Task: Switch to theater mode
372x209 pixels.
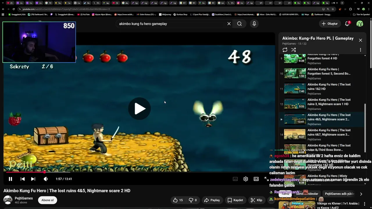Action: tap(256, 179)
